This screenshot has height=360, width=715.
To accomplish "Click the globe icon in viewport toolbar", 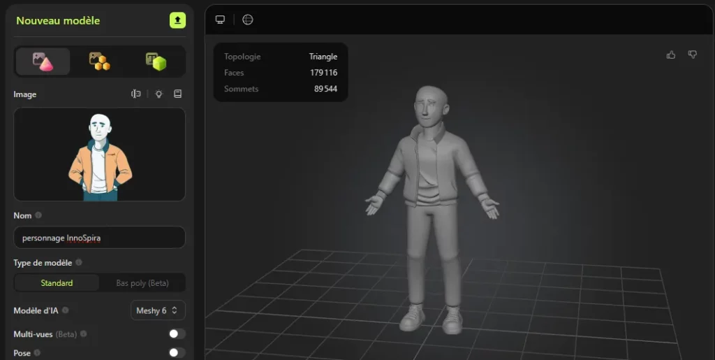I will pos(248,20).
